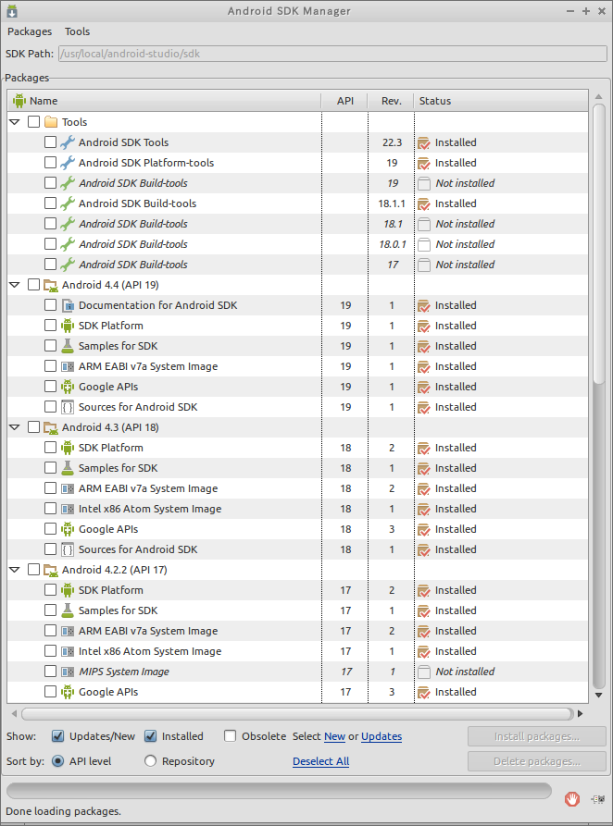Collapse the Android 4.2.2 (API 17) group

point(15,570)
